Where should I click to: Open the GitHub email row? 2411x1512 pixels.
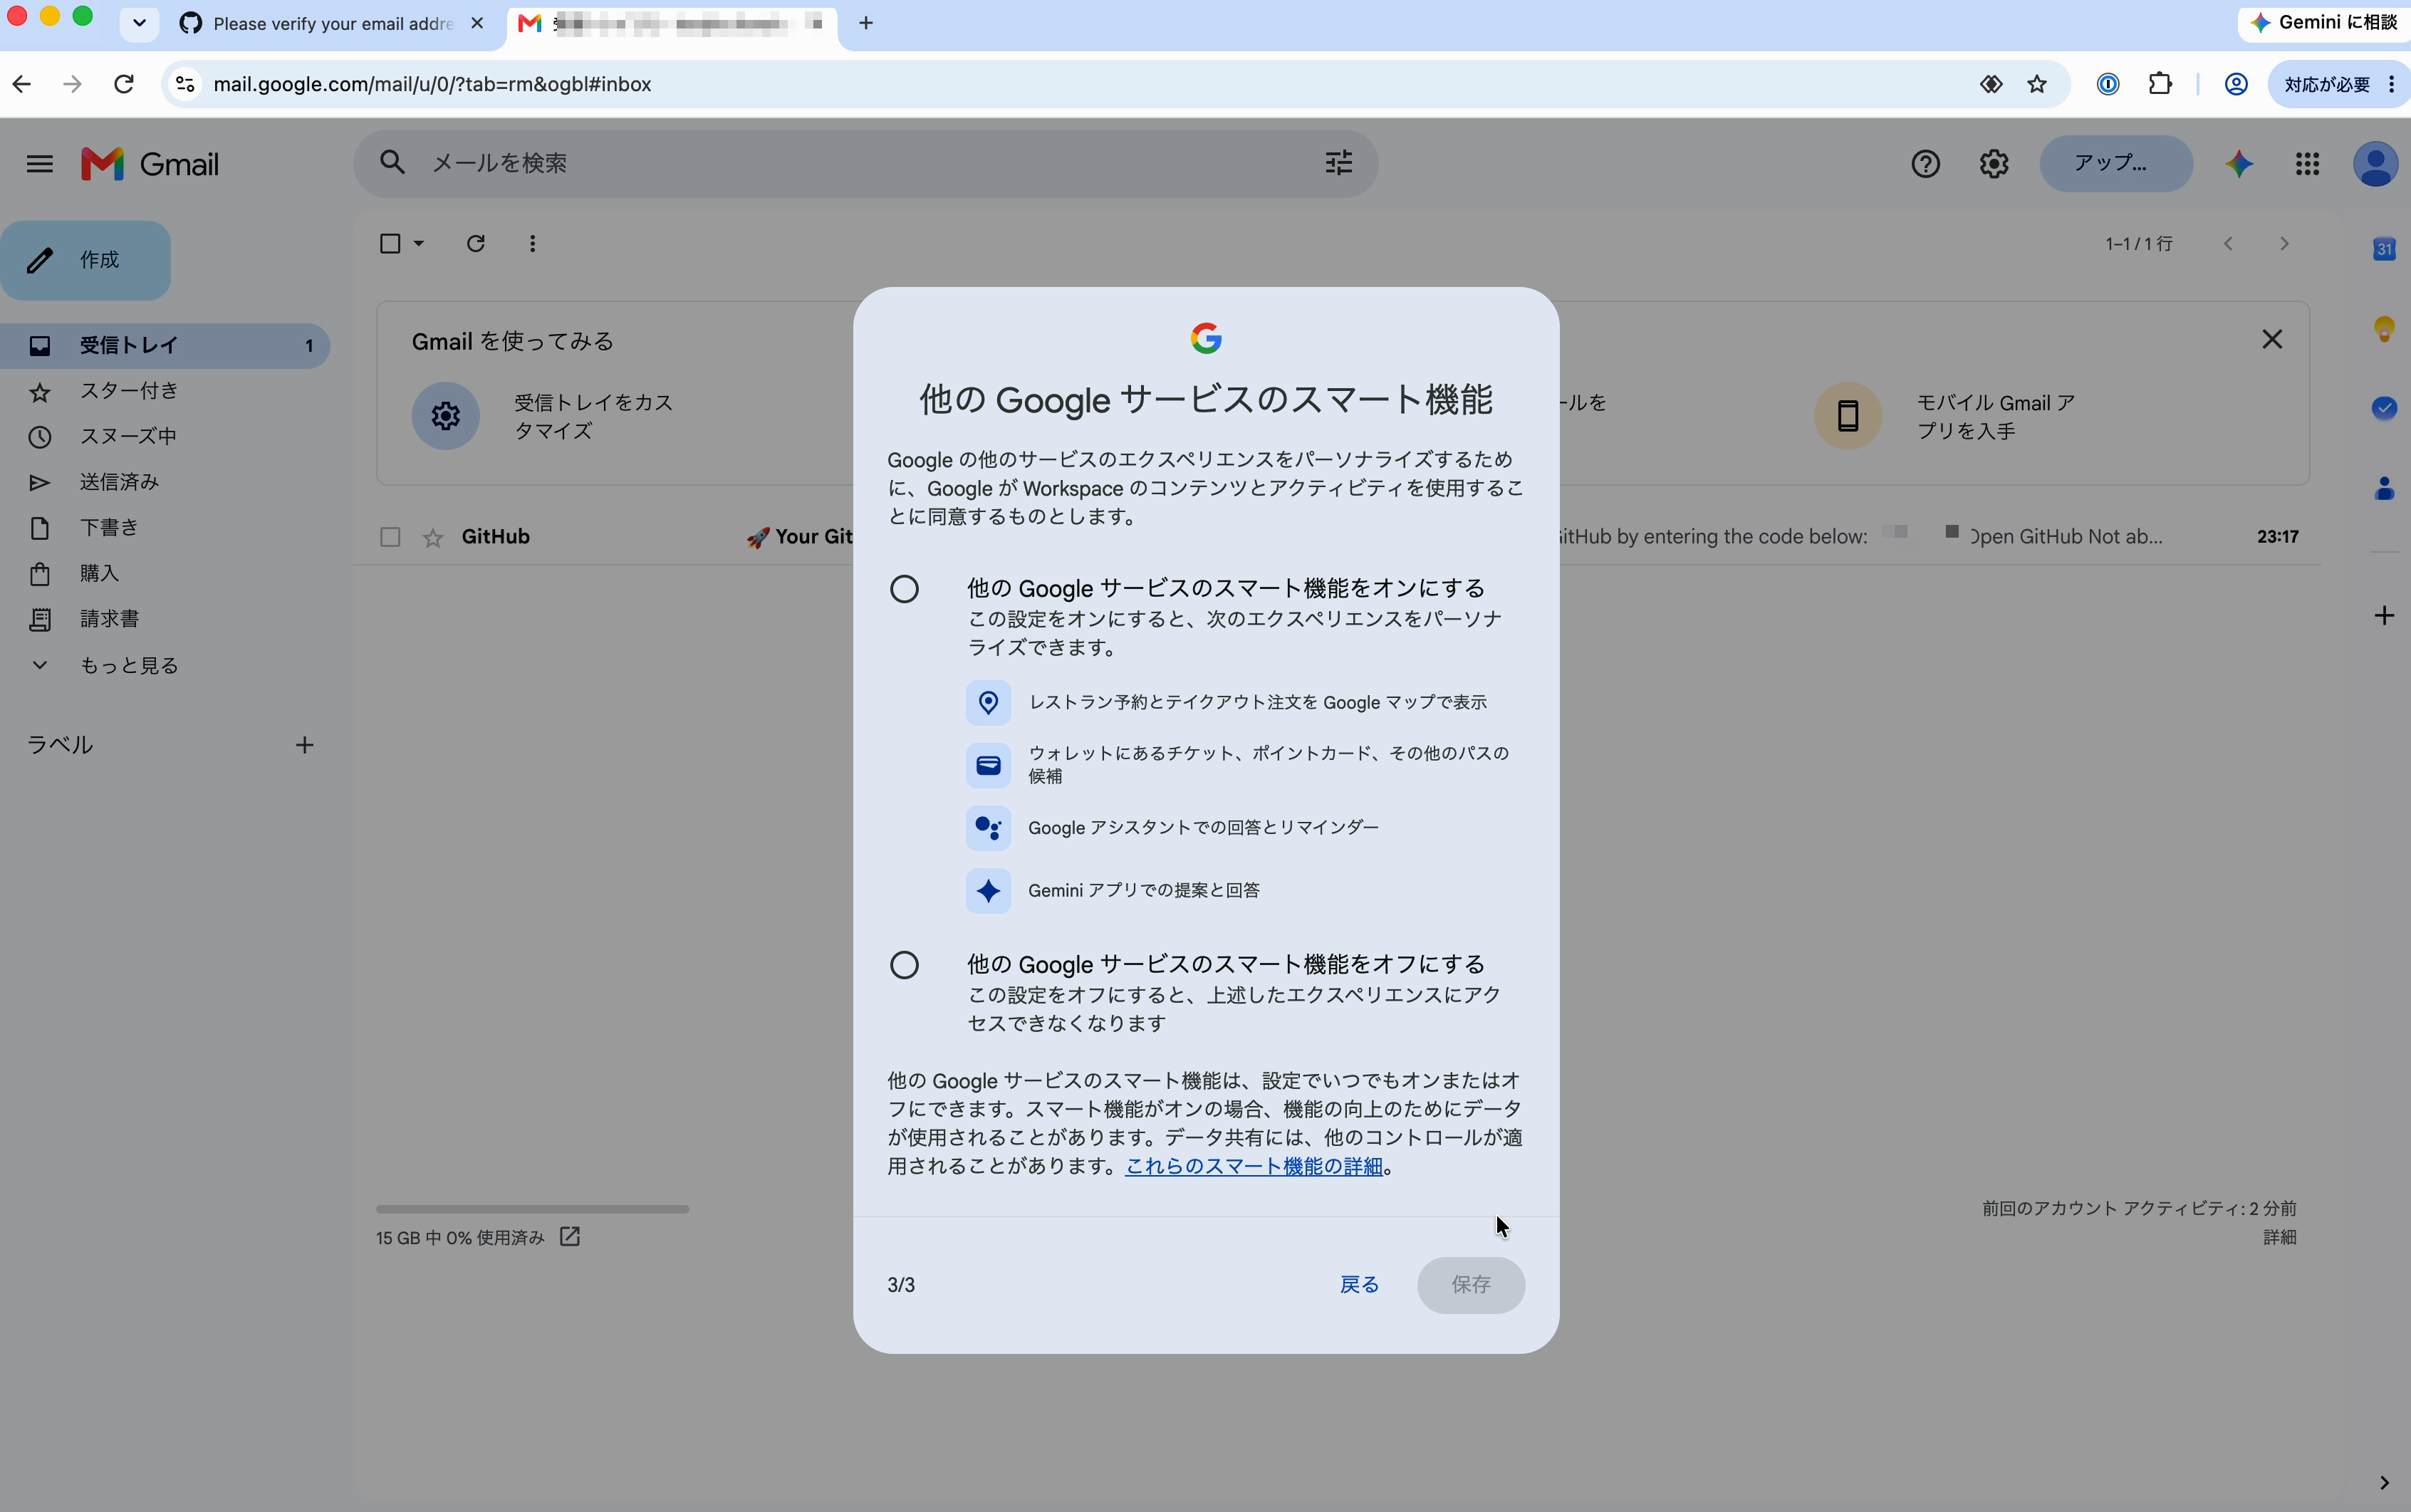pyautogui.click(x=1337, y=538)
